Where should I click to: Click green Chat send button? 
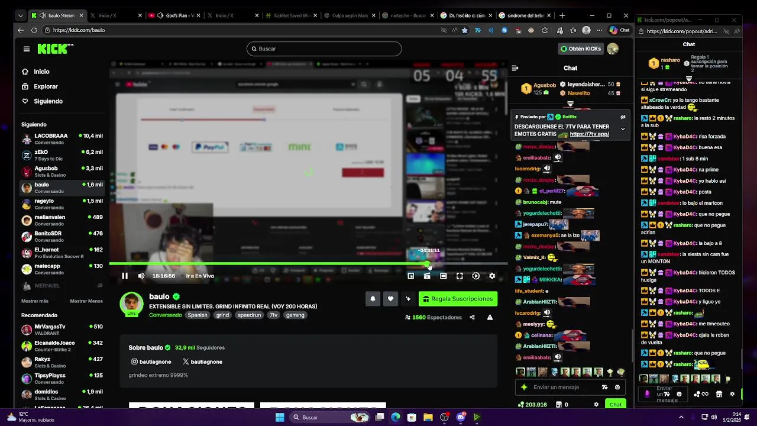coord(616,405)
